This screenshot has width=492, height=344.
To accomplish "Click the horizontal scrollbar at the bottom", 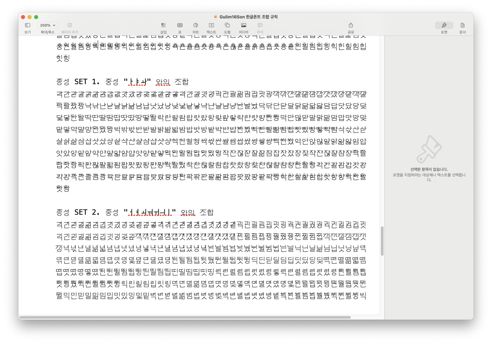I will (185, 317).
